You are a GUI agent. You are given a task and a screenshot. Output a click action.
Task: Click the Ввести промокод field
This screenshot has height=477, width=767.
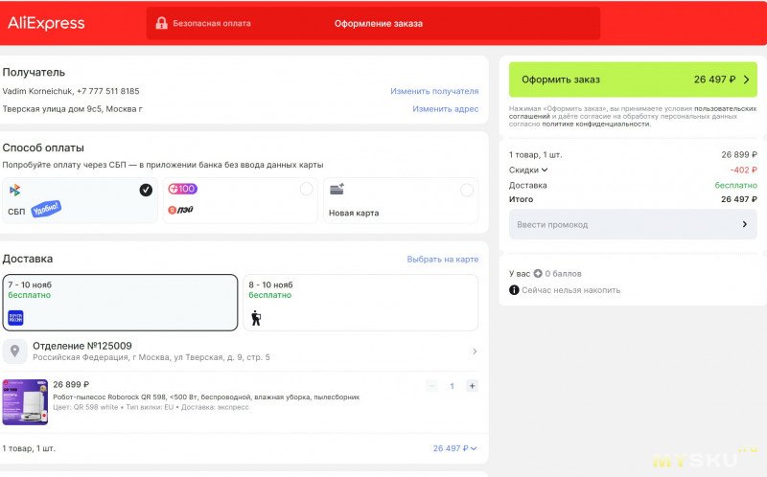(x=632, y=224)
